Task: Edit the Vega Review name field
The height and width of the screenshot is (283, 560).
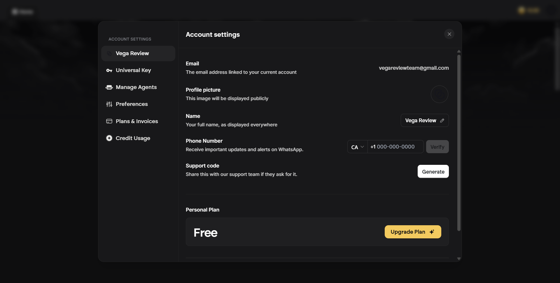Action: (x=424, y=120)
